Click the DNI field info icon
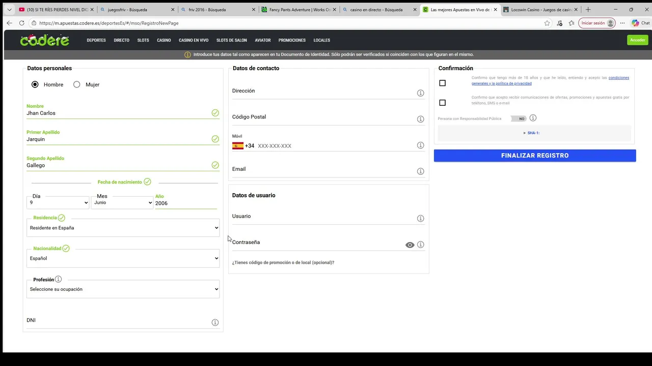This screenshot has height=366, width=652. (x=215, y=322)
